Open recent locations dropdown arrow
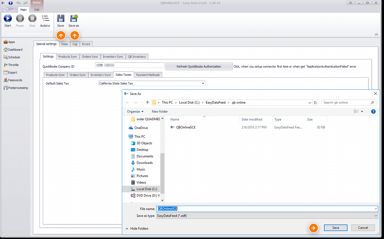 tap(142, 102)
